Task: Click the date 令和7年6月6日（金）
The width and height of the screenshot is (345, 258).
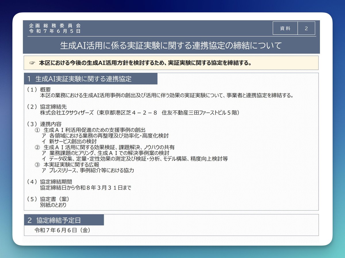Action: point(63,230)
